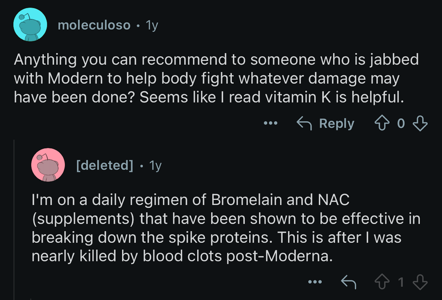Downvote the deleted user's reply
442x300 pixels.
(420, 282)
